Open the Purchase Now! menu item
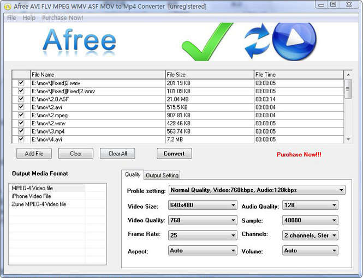 63,18
